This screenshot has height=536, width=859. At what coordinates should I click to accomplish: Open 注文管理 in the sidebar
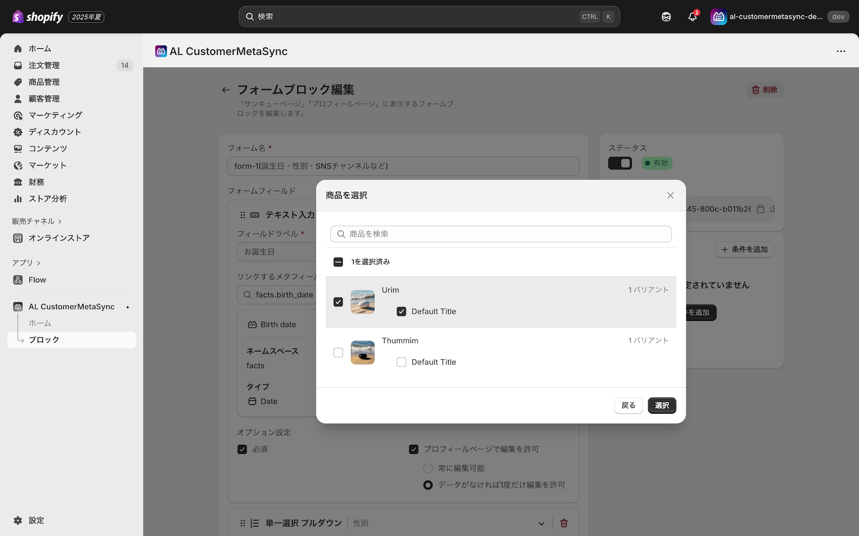(44, 66)
